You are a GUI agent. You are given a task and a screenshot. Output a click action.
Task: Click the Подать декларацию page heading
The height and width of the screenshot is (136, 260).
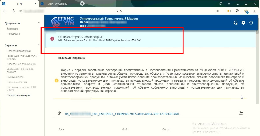pos(71,58)
